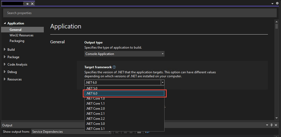
Task: Open the Win32 Resources page
Action: [21, 35]
